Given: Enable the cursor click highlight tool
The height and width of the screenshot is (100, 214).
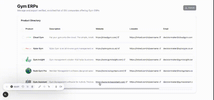Looking at the screenshot, I should click(x=49, y=86).
